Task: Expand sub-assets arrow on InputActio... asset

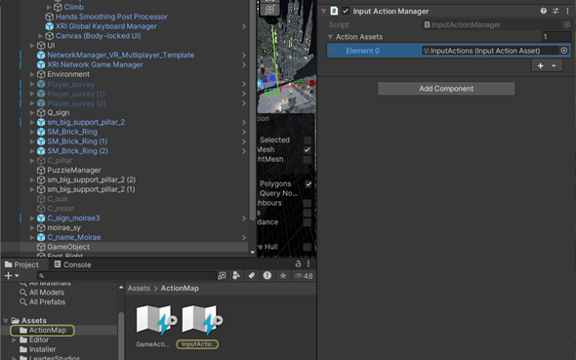Action: [219, 320]
